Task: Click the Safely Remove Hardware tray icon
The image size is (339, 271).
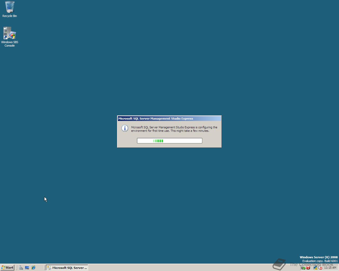Action: (x=303, y=268)
